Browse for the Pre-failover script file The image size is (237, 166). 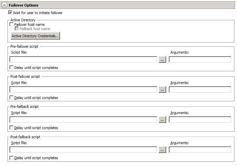(x=163, y=60)
